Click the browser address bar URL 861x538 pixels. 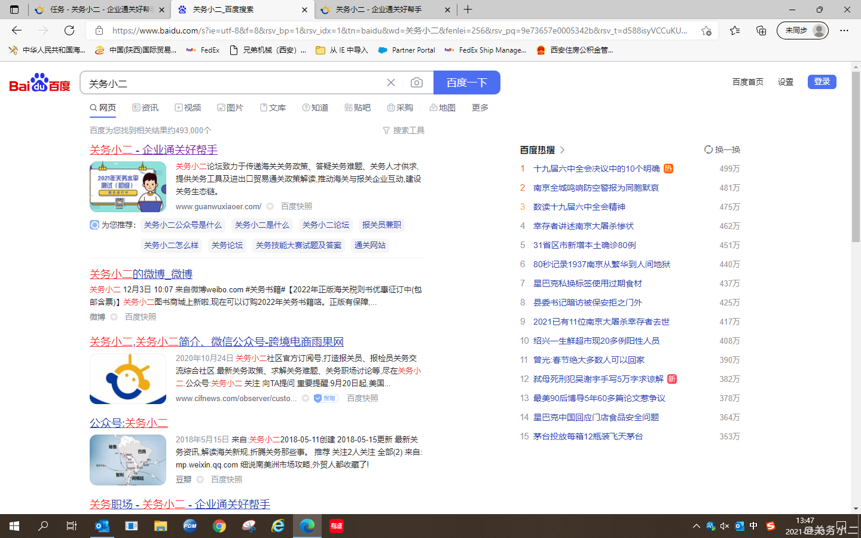[x=399, y=30]
